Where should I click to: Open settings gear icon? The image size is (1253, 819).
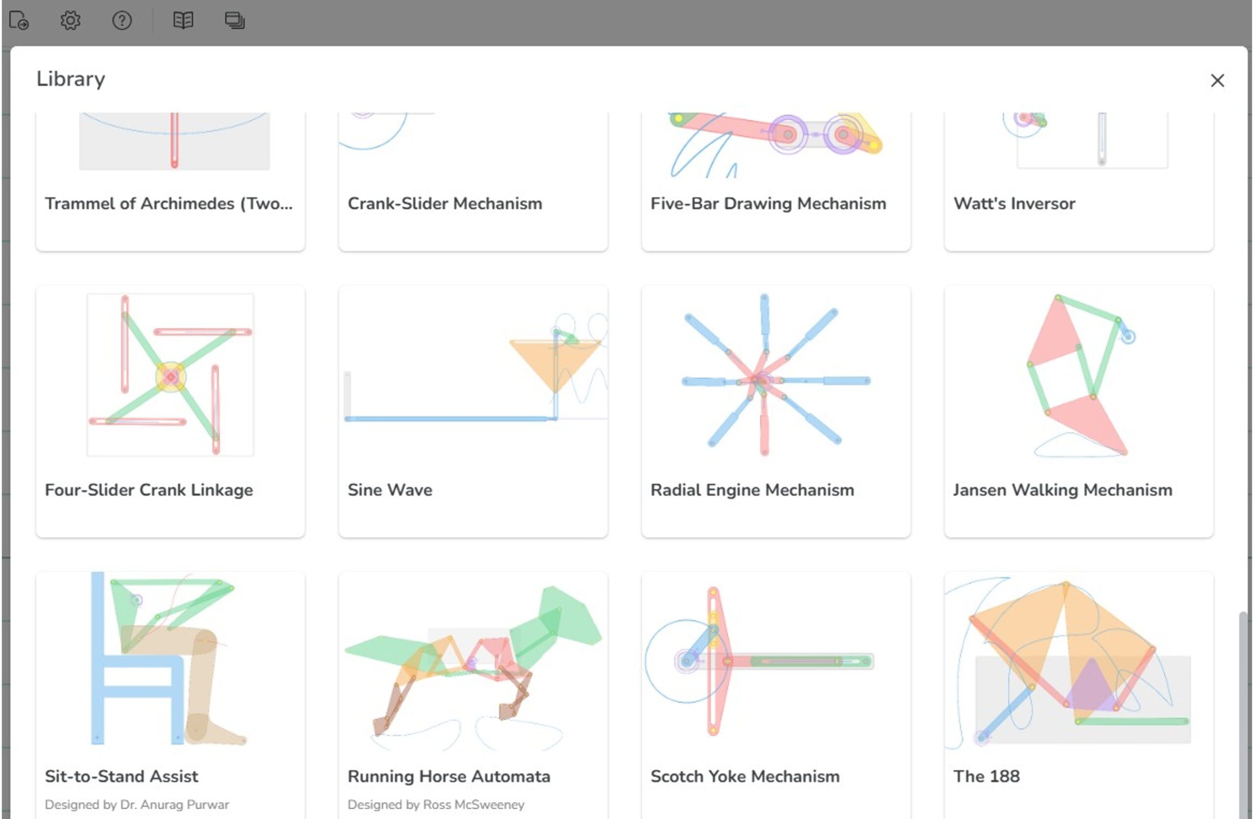point(70,21)
